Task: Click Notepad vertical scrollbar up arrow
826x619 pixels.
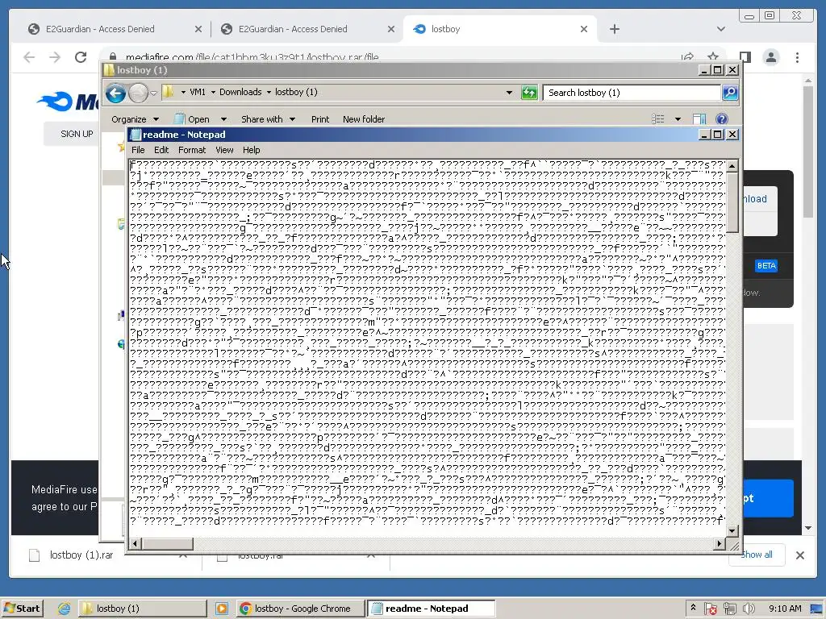Action: (x=732, y=166)
